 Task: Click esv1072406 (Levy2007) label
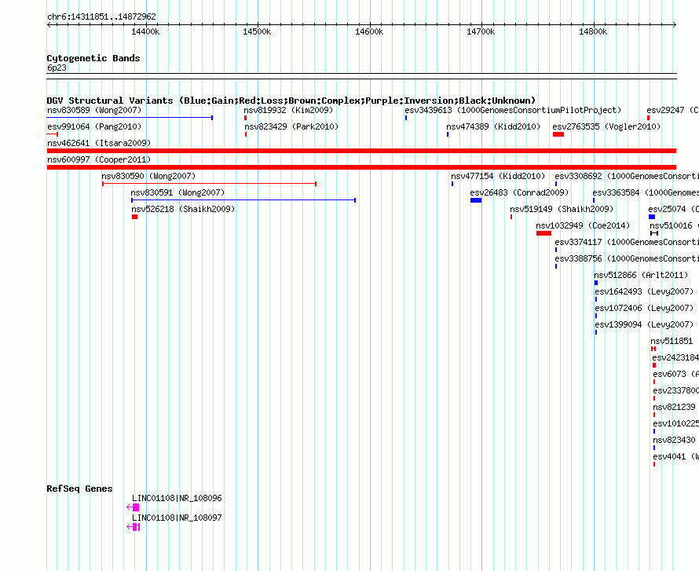[x=644, y=308]
